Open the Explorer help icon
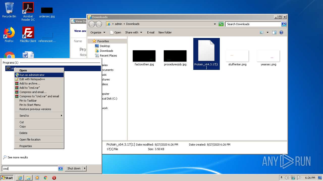The image size is (323, 181). (x=281, y=32)
